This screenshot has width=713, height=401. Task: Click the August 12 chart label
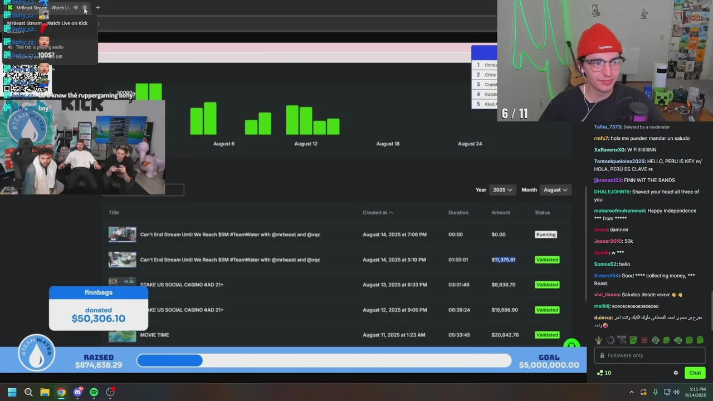pos(306,144)
